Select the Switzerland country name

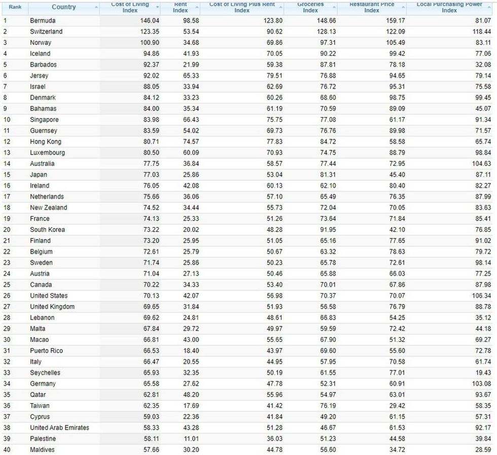click(46, 31)
